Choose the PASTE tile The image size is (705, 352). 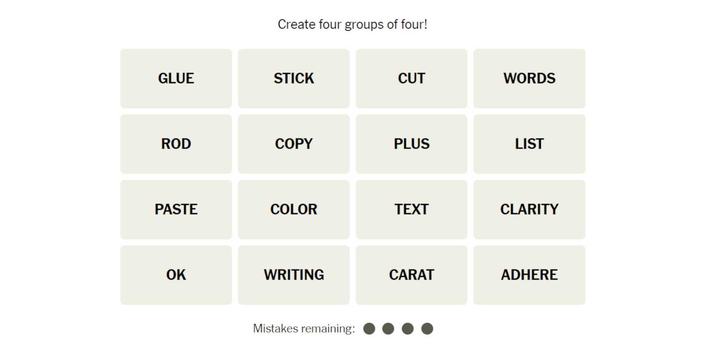coord(176,209)
